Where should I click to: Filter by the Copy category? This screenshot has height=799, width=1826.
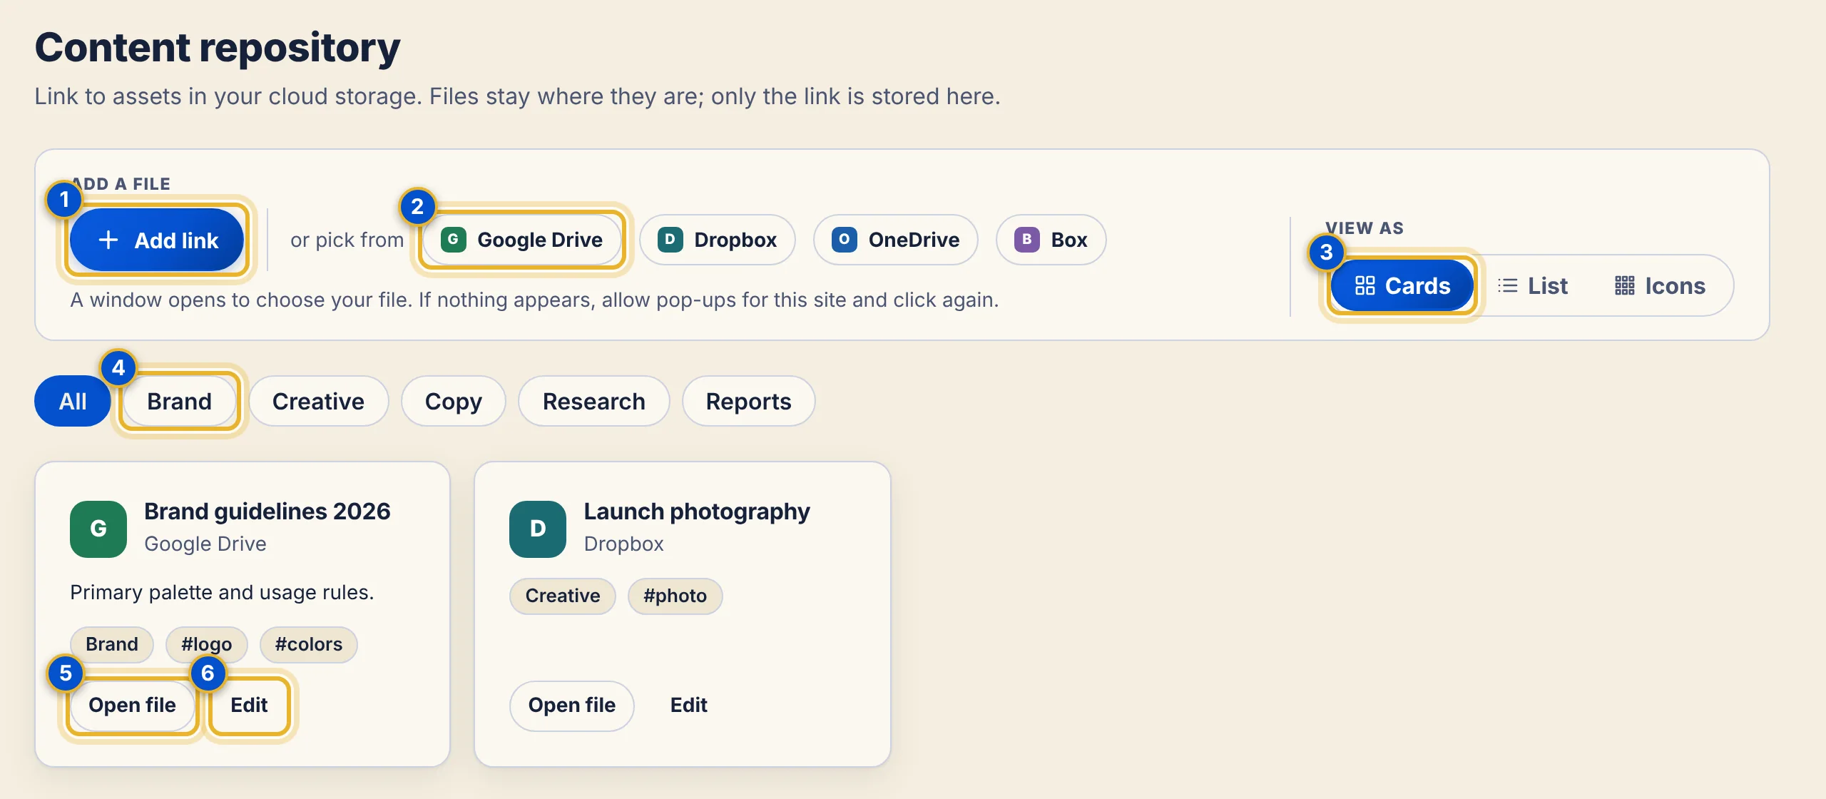[x=453, y=401]
